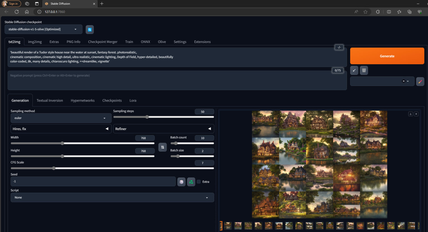Viewport: 428px width, 232px height.
Task: Open the trash icon under Generate
Action: coord(364,70)
